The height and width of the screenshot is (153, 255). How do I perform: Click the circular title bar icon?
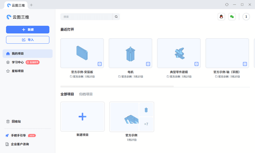[227, 5]
